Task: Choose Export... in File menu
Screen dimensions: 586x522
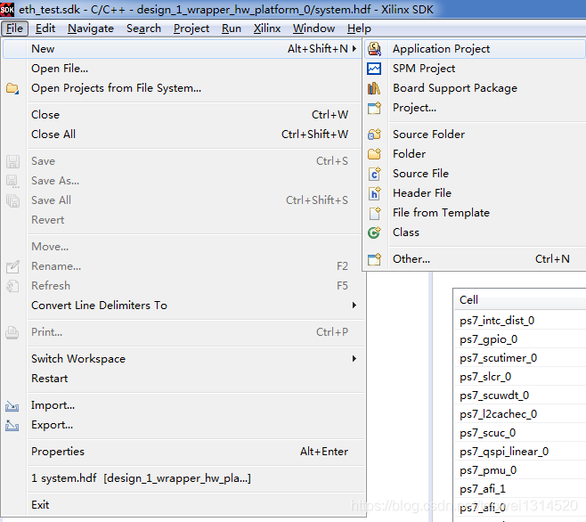Action: click(x=183, y=425)
